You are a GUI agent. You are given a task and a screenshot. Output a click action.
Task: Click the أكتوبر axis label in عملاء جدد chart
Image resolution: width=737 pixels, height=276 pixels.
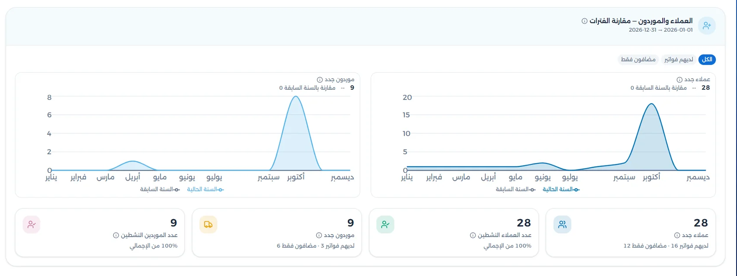click(x=651, y=177)
